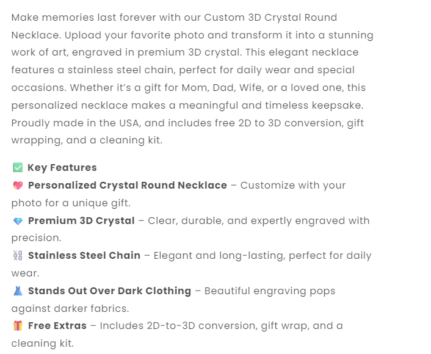Click the 'Clear, durable, and expertly engraved' description
This screenshot has width=431, height=354.
click(x=258, y=221)
